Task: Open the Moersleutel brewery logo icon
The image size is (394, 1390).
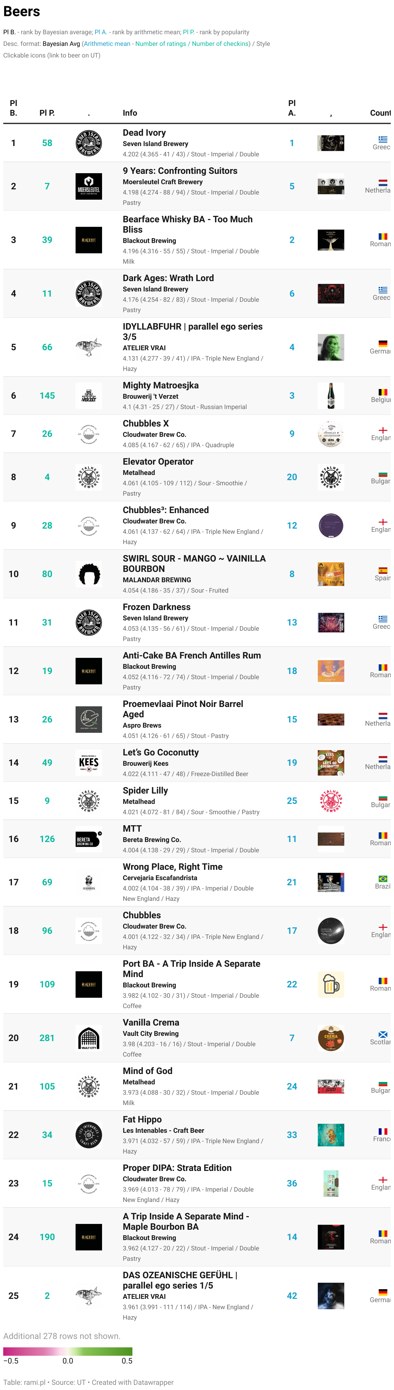Action: click(88, 186)
